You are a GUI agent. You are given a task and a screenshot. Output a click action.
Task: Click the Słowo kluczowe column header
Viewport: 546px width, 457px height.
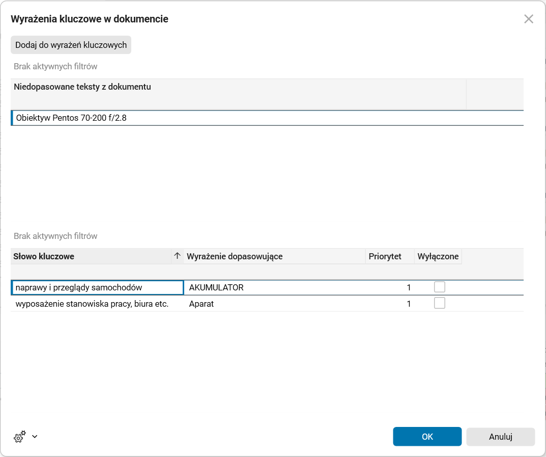[x=44, y=256]
